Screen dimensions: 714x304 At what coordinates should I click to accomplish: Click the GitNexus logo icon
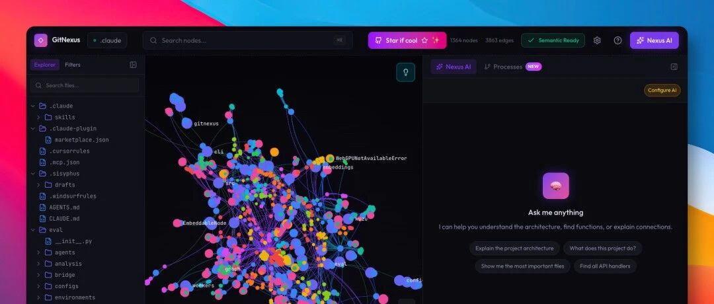40,40
